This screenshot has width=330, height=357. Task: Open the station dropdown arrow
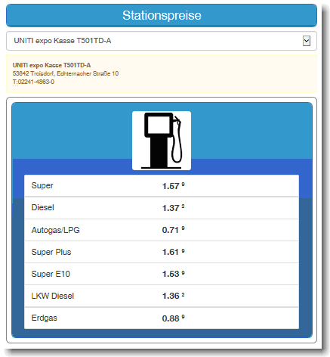[307, 41]
